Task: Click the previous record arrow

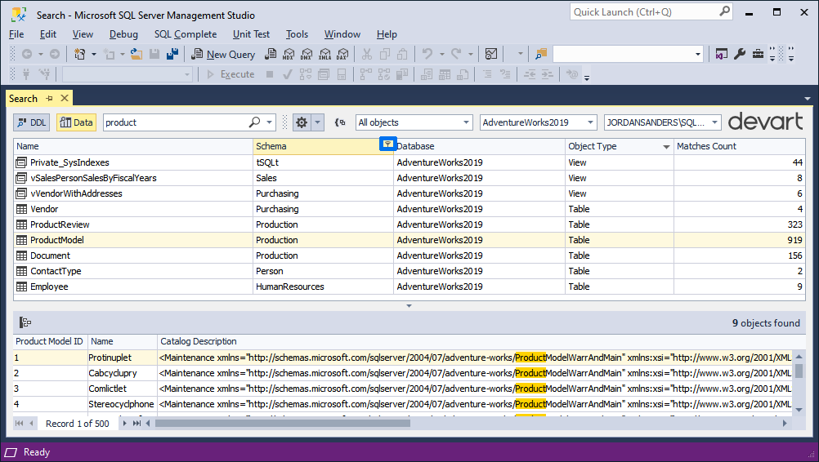Action: point(31,424)
